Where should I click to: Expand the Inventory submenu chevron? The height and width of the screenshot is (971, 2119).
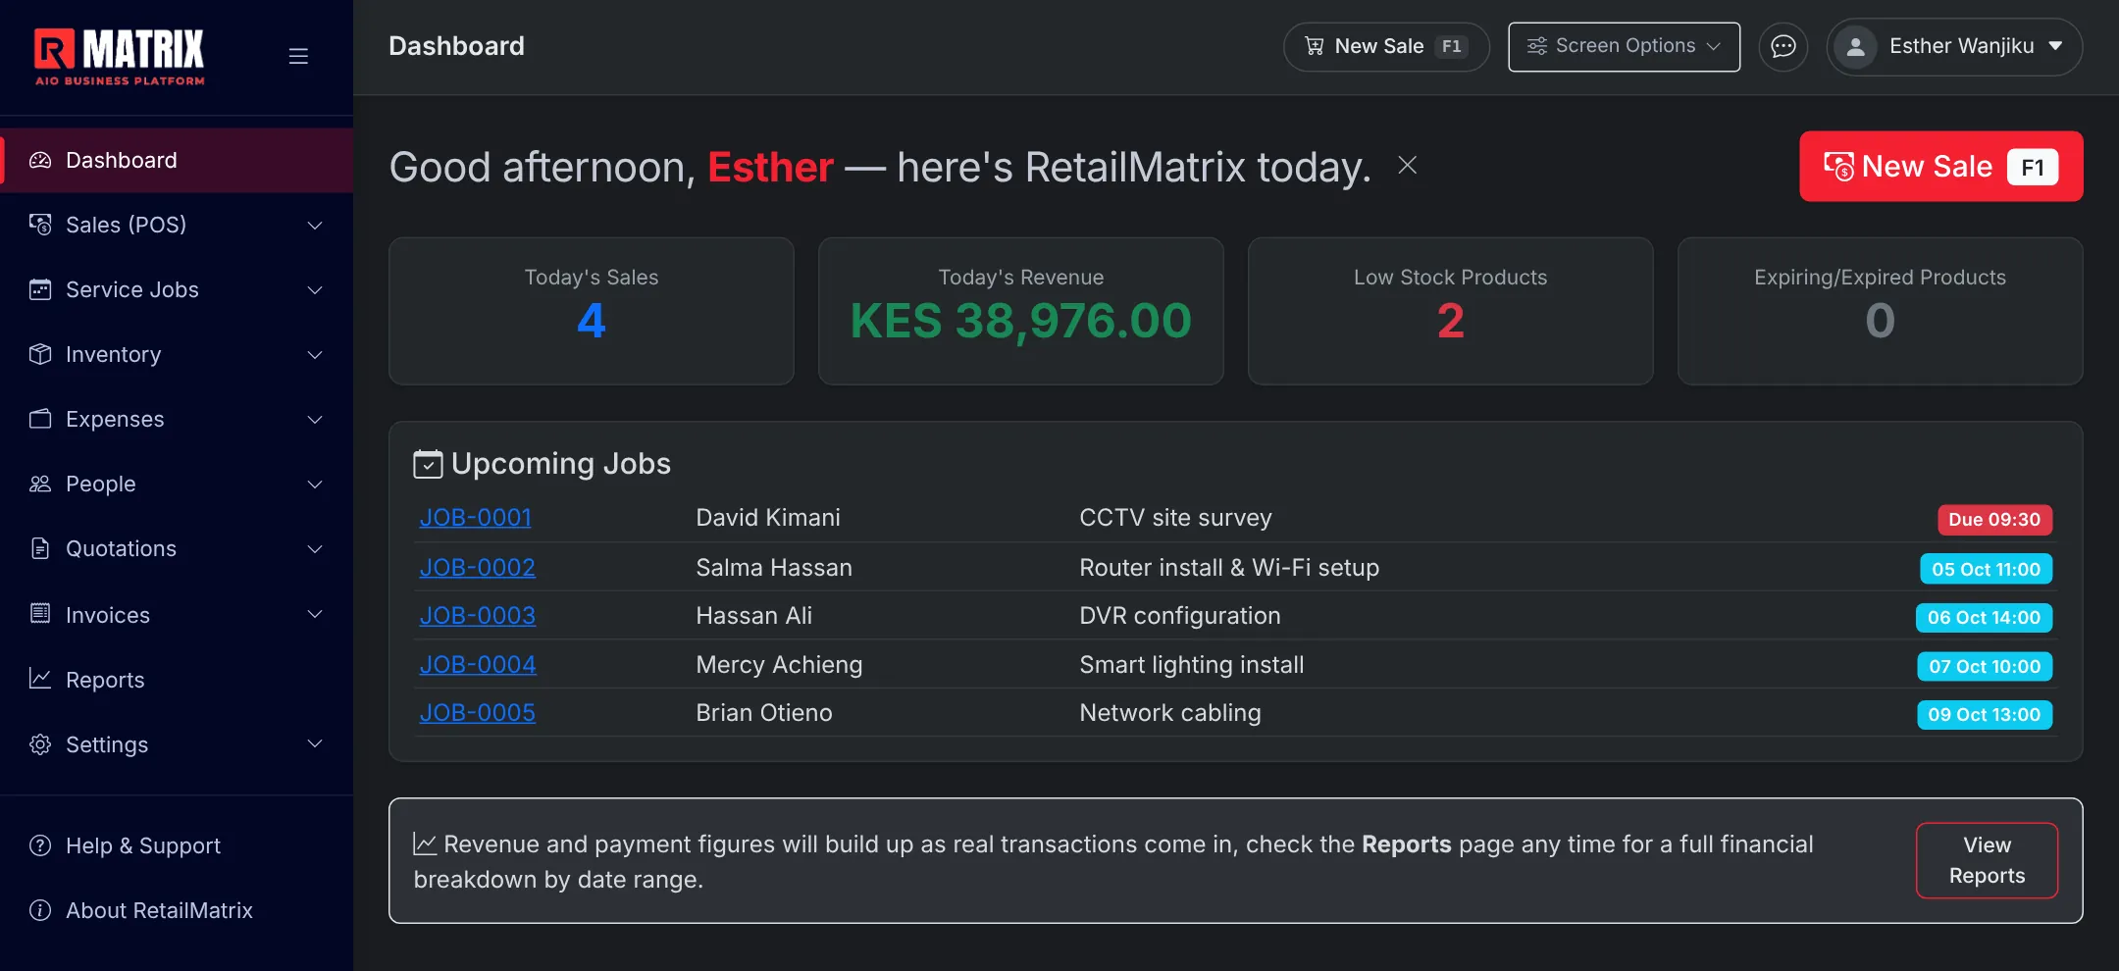pos(315,355)
